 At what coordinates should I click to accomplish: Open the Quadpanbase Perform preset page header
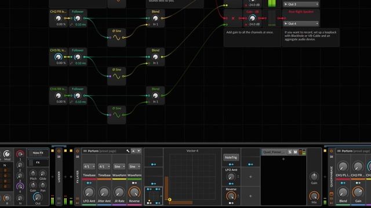pos(354,151)
